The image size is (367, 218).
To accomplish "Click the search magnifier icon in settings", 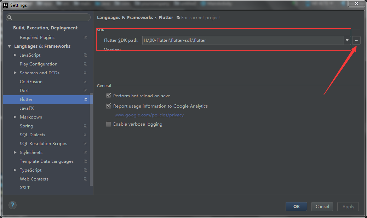I will point(10,17).
